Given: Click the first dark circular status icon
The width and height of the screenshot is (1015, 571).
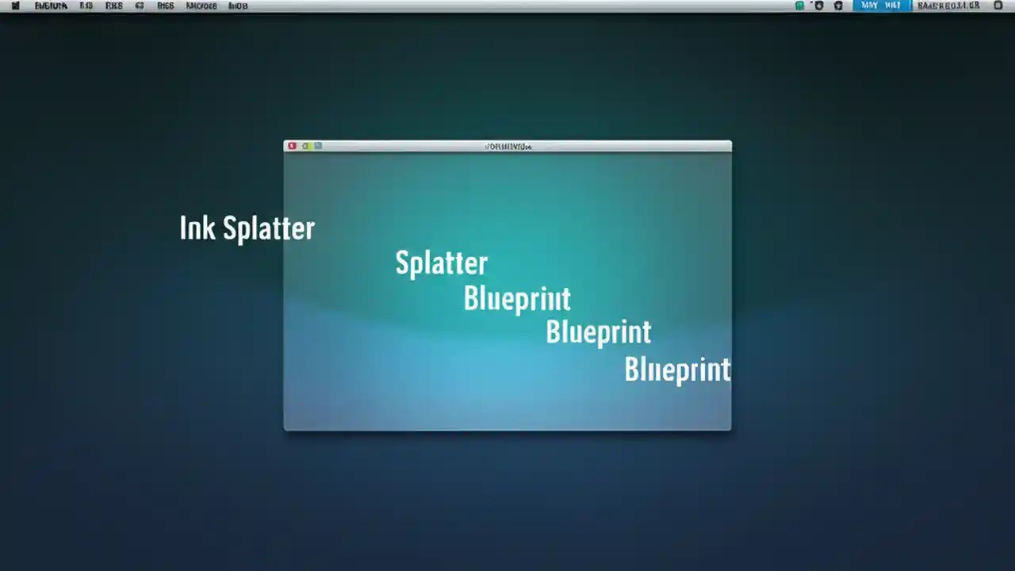Looking at the screenshot, I should point(818,6).
